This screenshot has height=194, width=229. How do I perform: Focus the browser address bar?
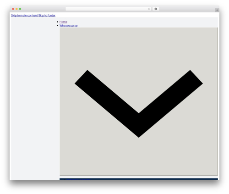click(108, 9)
